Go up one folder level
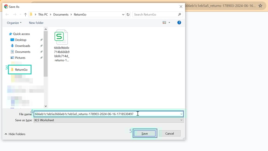This screenshot has width=268, height=151. 25,15
